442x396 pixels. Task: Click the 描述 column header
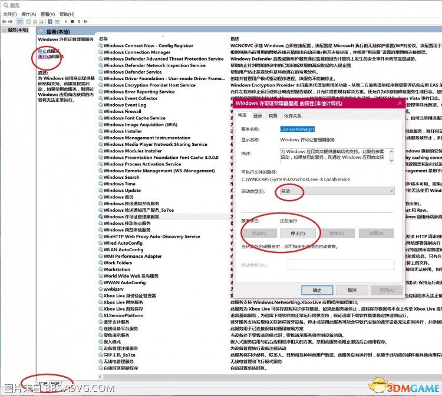coord(235,39)
